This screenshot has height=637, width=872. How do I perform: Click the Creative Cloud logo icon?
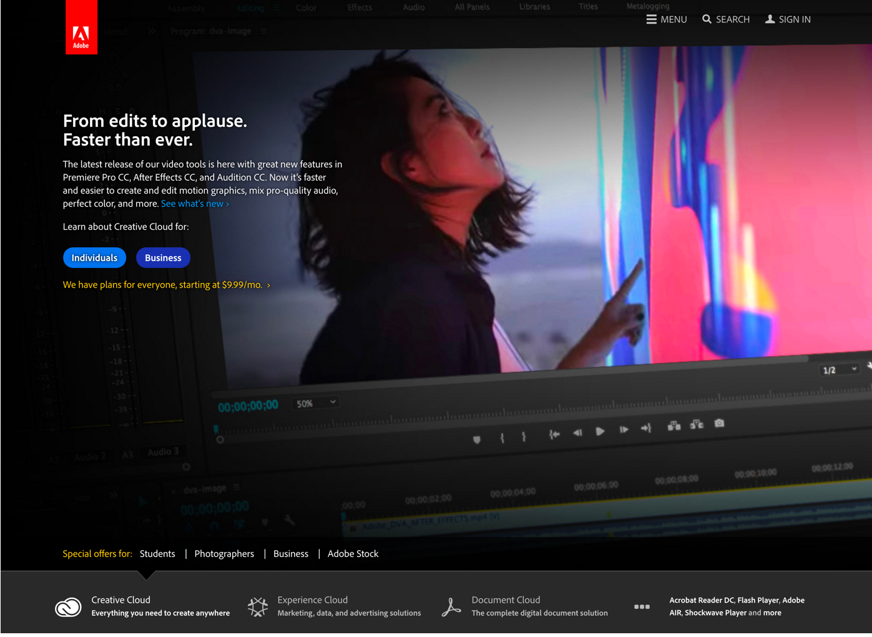click(68, 607)
